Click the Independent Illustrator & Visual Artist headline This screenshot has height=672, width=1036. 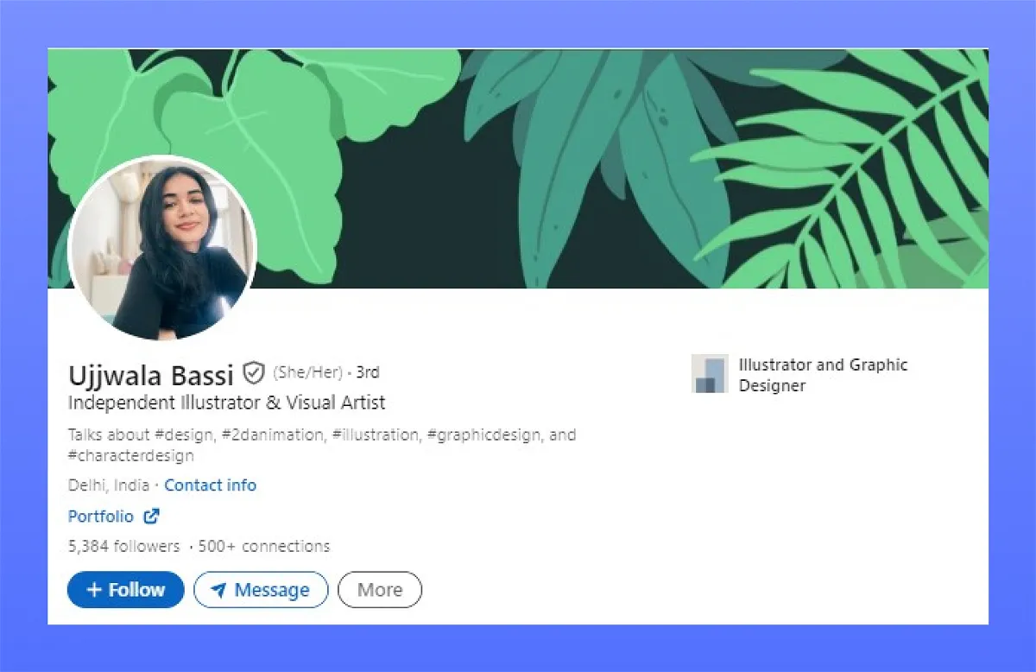[227, 403]
